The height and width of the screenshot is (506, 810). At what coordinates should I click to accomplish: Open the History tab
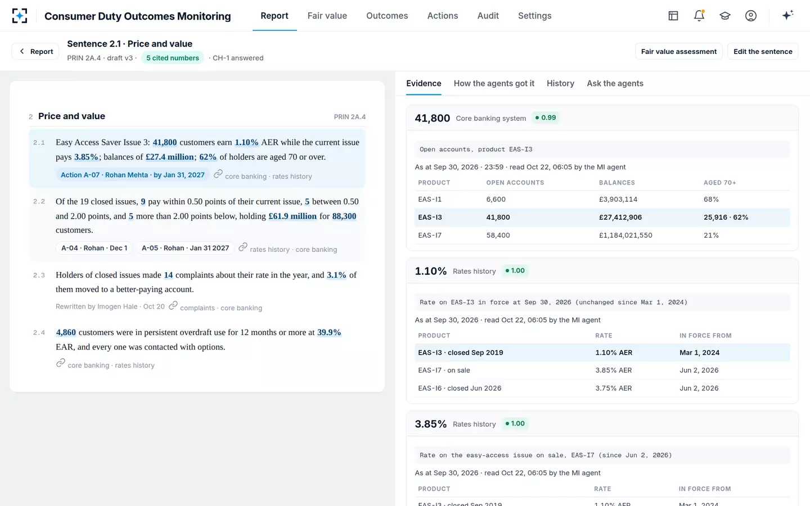click(x=560, y=83)
